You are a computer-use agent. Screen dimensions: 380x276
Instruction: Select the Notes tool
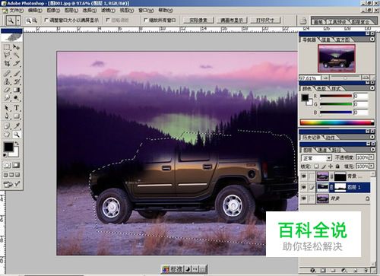pos(7,126)
